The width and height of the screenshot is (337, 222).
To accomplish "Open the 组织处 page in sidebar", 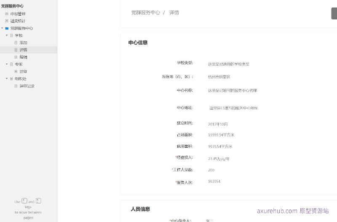I will tap(21, 79).
